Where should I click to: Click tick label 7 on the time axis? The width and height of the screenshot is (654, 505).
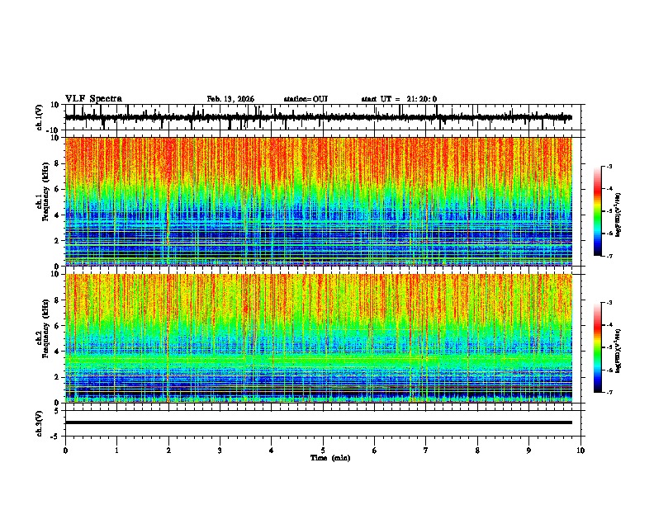pyautogui.click(x=426, y=451)
